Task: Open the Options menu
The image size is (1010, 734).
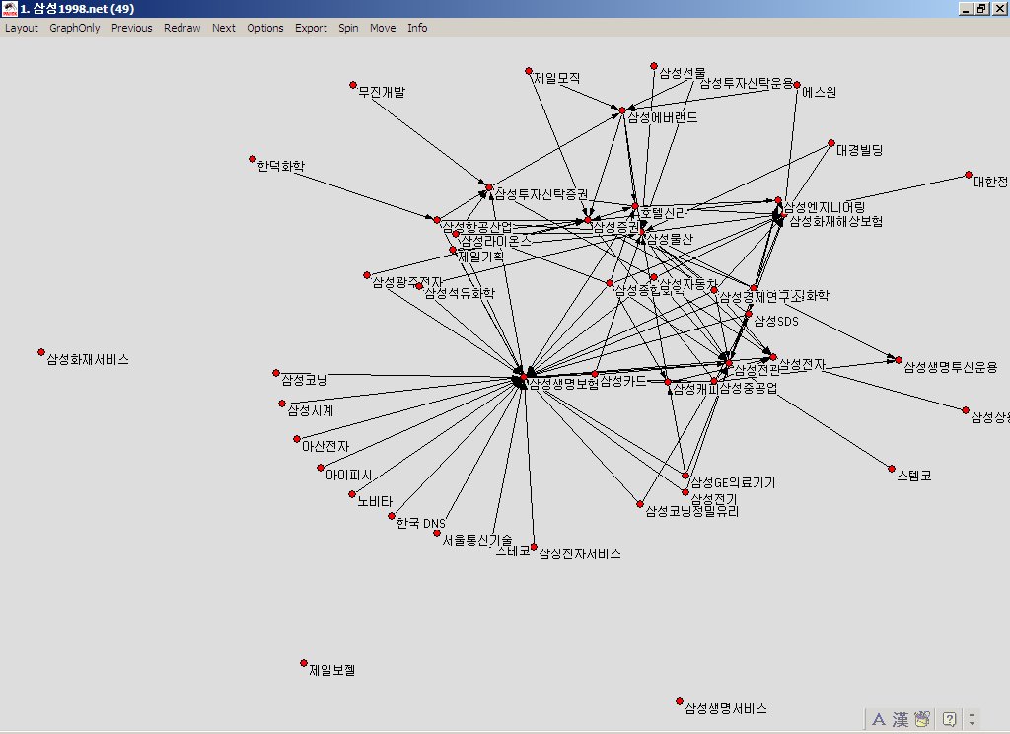Action: (x=264, y=28)
